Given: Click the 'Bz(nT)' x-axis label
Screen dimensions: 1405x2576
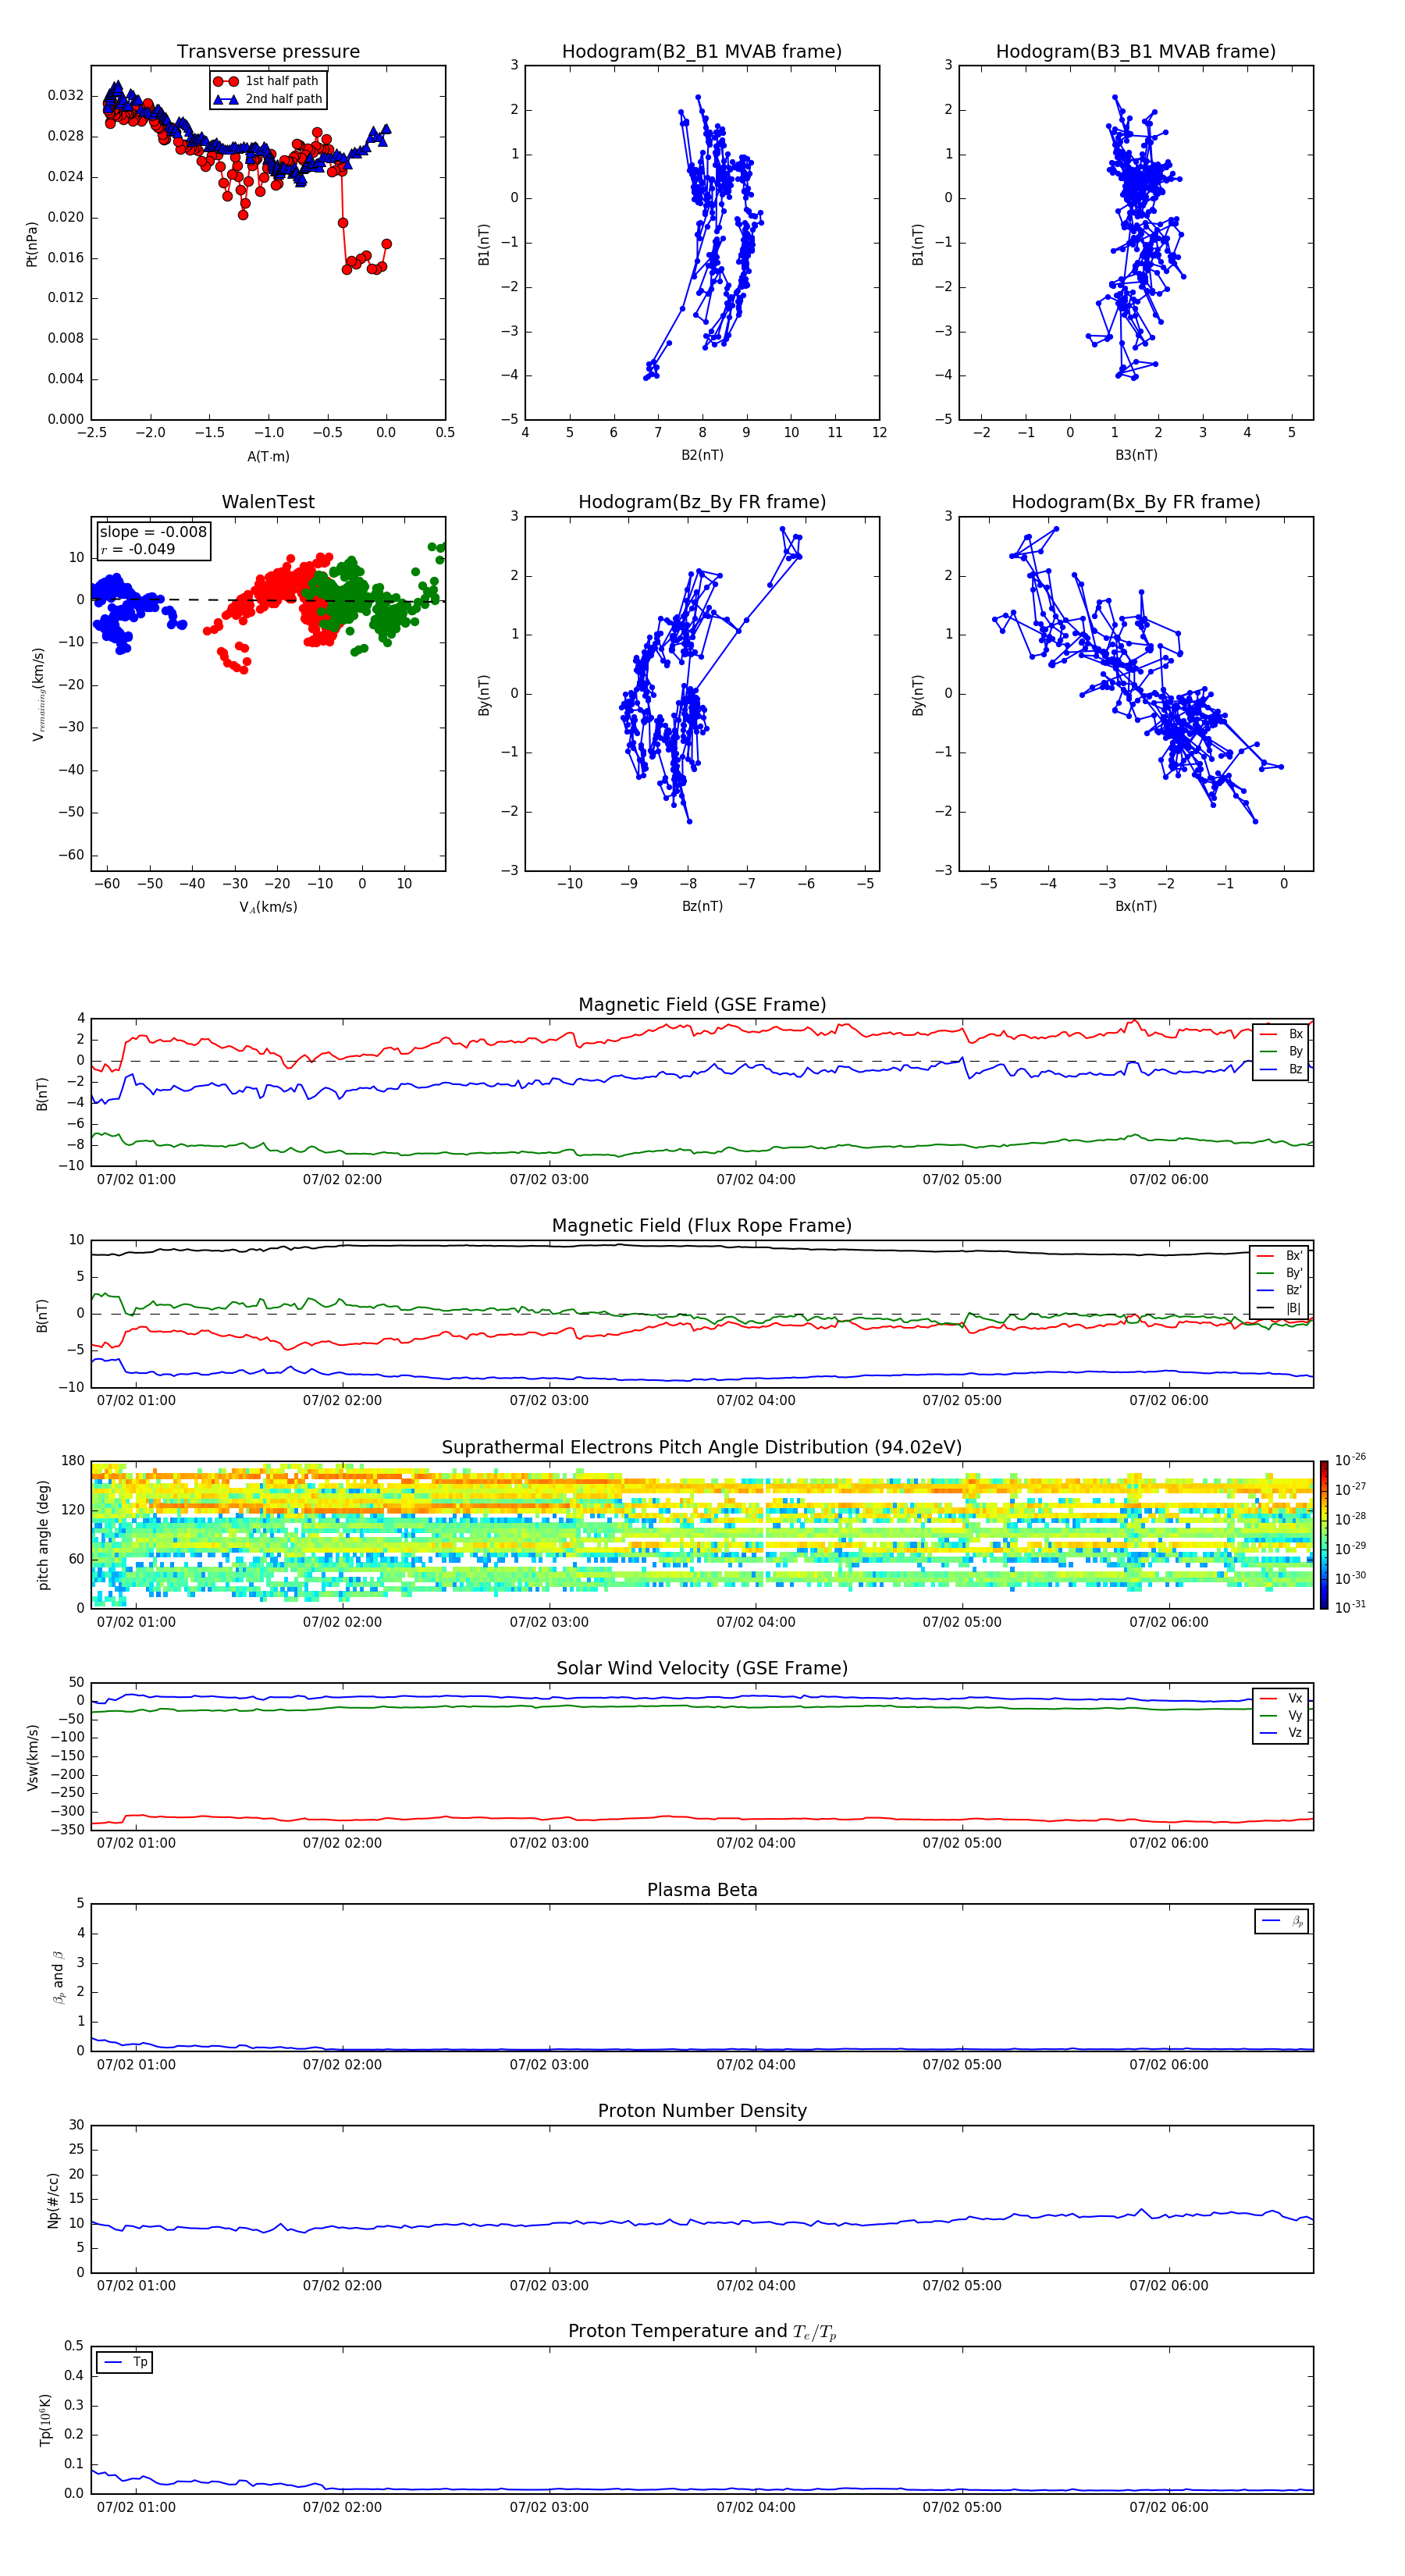Looking at the screenshot, I should click(x=702, y=906).
